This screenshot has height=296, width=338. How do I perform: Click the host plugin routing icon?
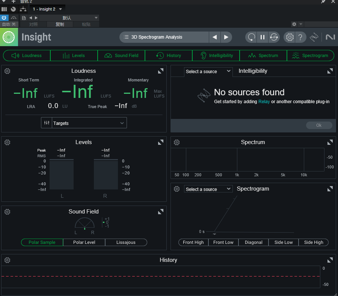coord(23,9)
